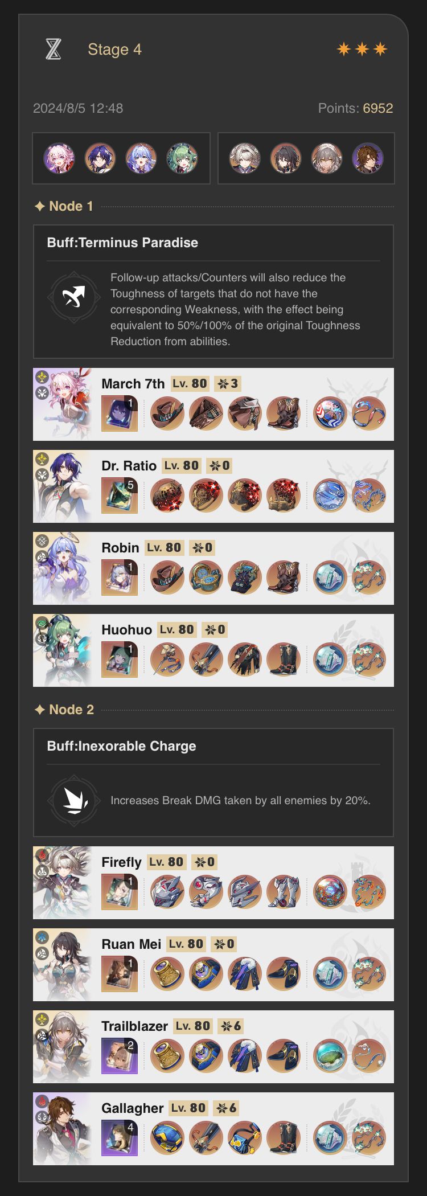Click the Gallagher character name

click(x=132, y=1108)
